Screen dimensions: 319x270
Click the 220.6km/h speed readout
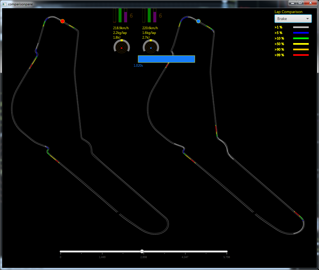pyautogui.click(x=150, y=28)
